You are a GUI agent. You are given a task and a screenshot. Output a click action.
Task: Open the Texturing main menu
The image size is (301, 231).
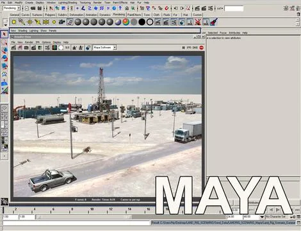tap(85, 3)
